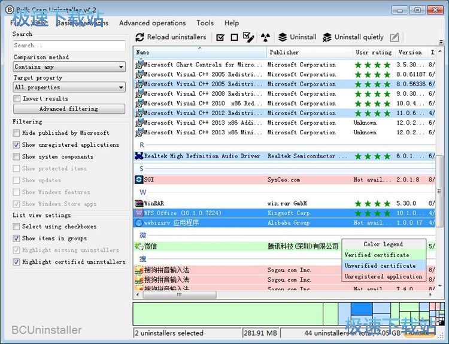Click the WPS Office application icon
Viewport: 449px width, 344px height.
click(x=139, y=213)
